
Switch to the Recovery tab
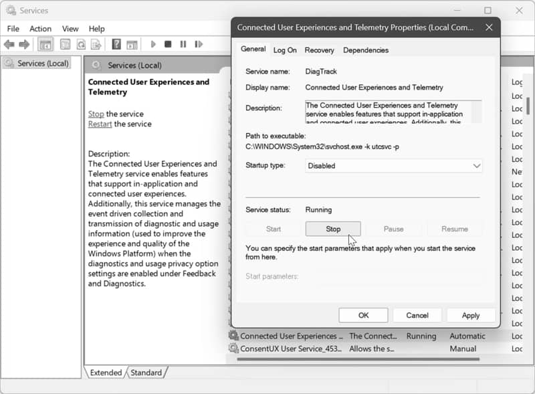click(320, 50)
